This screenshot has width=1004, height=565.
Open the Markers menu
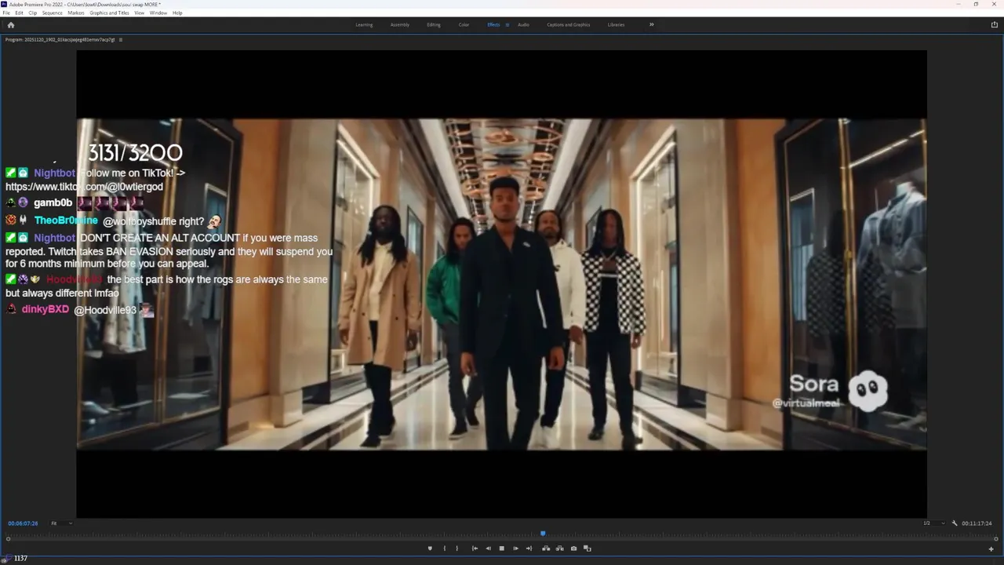pos(76,13)
